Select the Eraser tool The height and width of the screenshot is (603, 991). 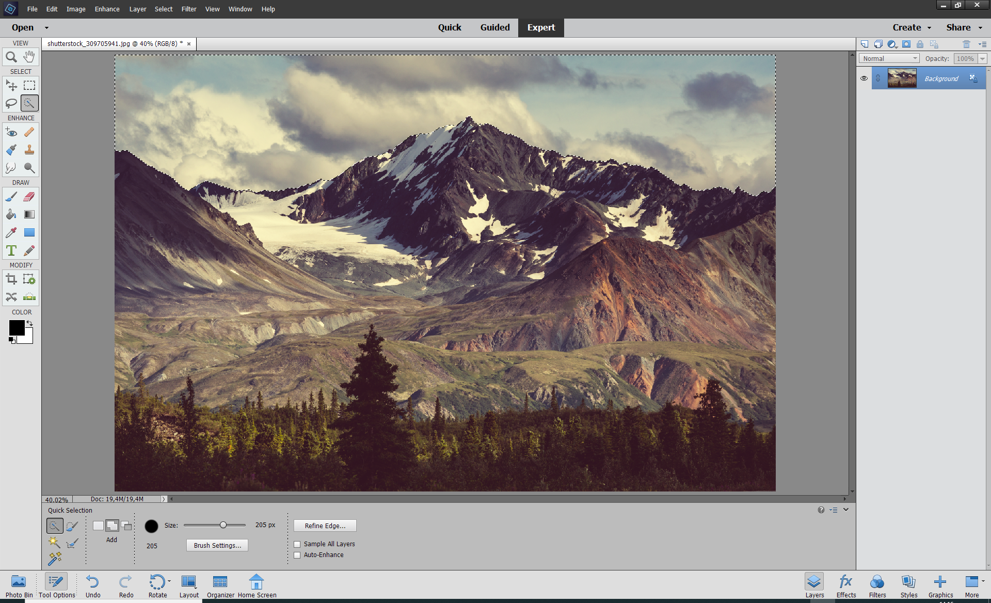pos(29,197)
